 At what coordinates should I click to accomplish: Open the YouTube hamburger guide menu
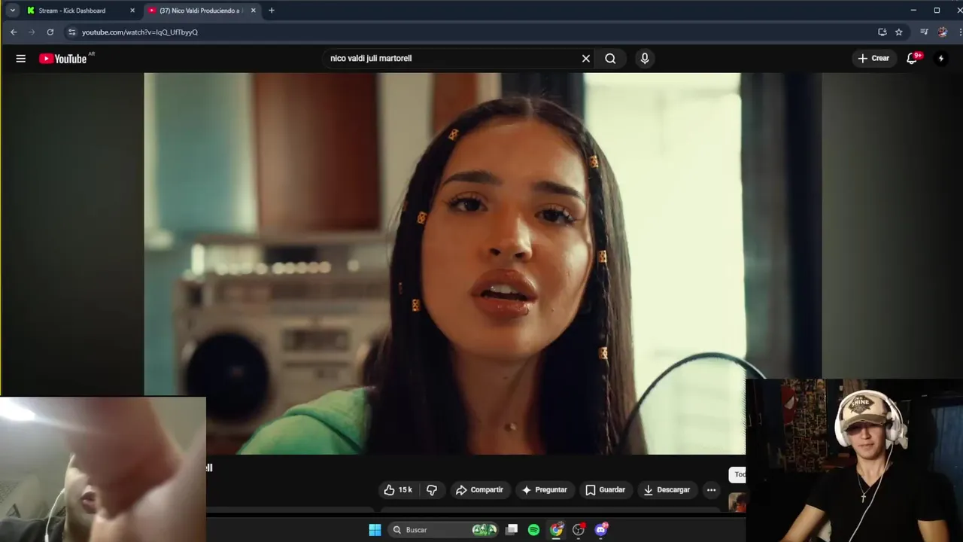pyautogui.click(x=20, y=59)
